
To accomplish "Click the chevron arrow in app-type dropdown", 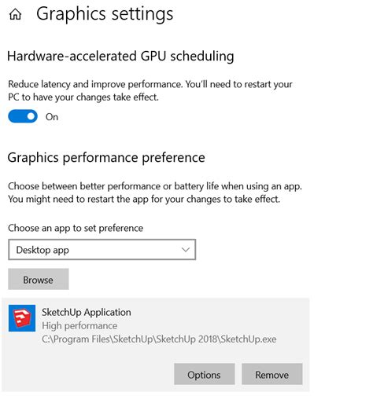I will pyautogui.click(x=186, y=250).
